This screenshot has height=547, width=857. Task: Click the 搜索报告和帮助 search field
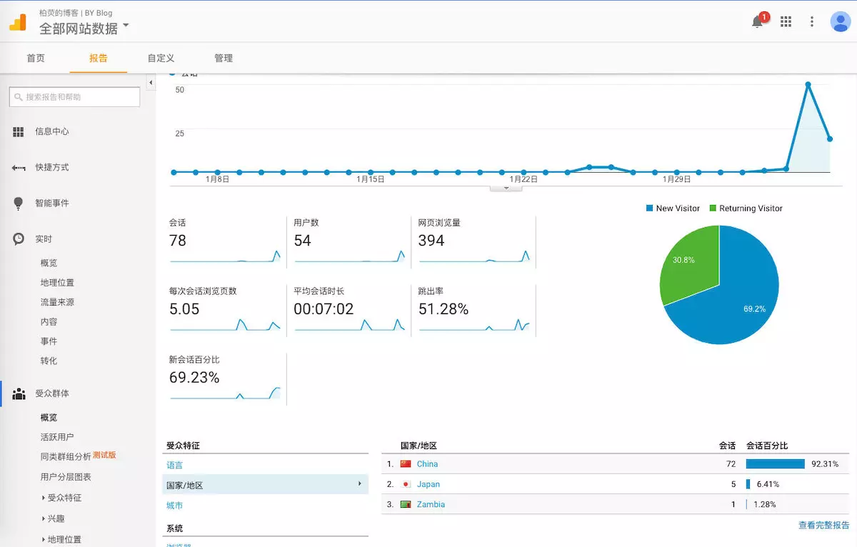click(74, 97)
